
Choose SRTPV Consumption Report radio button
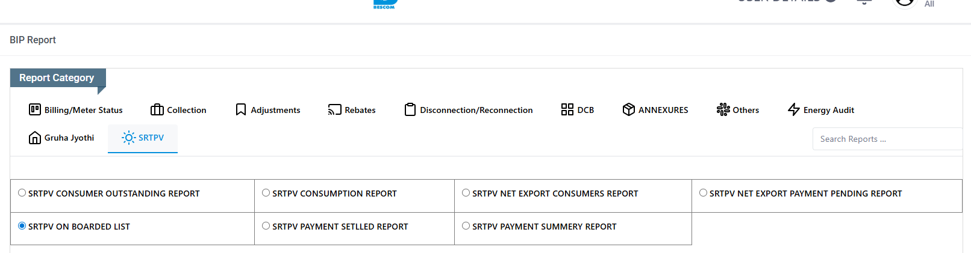coord(266,193)
